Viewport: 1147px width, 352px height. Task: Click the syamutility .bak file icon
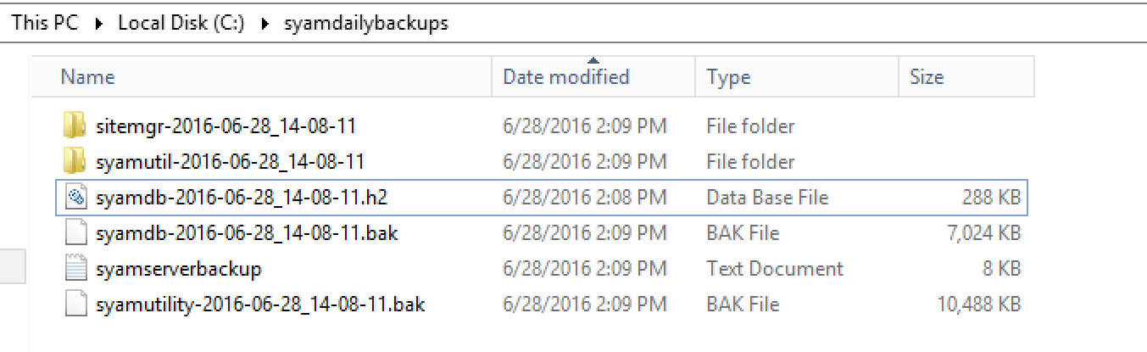pyautogui.click(x=75, y=305)
